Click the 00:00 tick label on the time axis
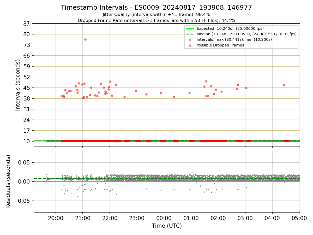 point(164,218)
